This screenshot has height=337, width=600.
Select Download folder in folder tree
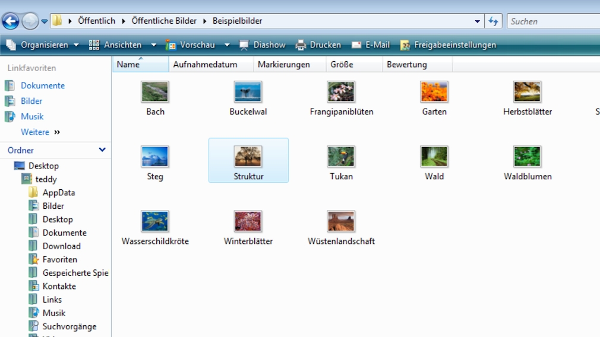point(61,246)
